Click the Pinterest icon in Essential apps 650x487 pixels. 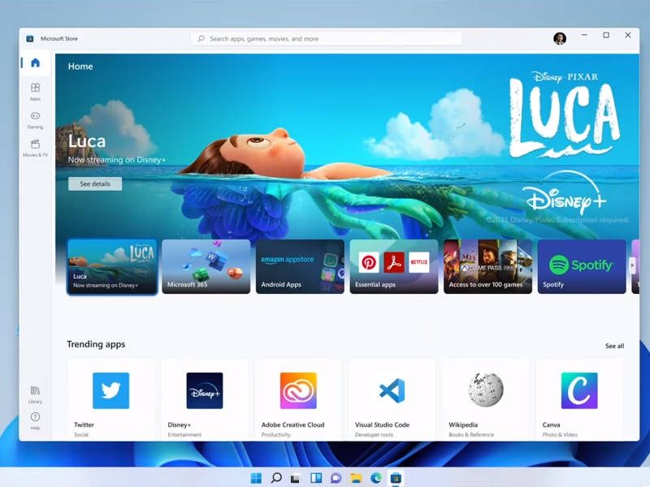[369, 262]
